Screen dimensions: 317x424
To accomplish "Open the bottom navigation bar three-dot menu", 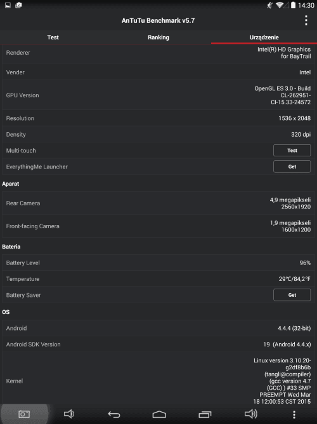I will (x=294, y=414).
